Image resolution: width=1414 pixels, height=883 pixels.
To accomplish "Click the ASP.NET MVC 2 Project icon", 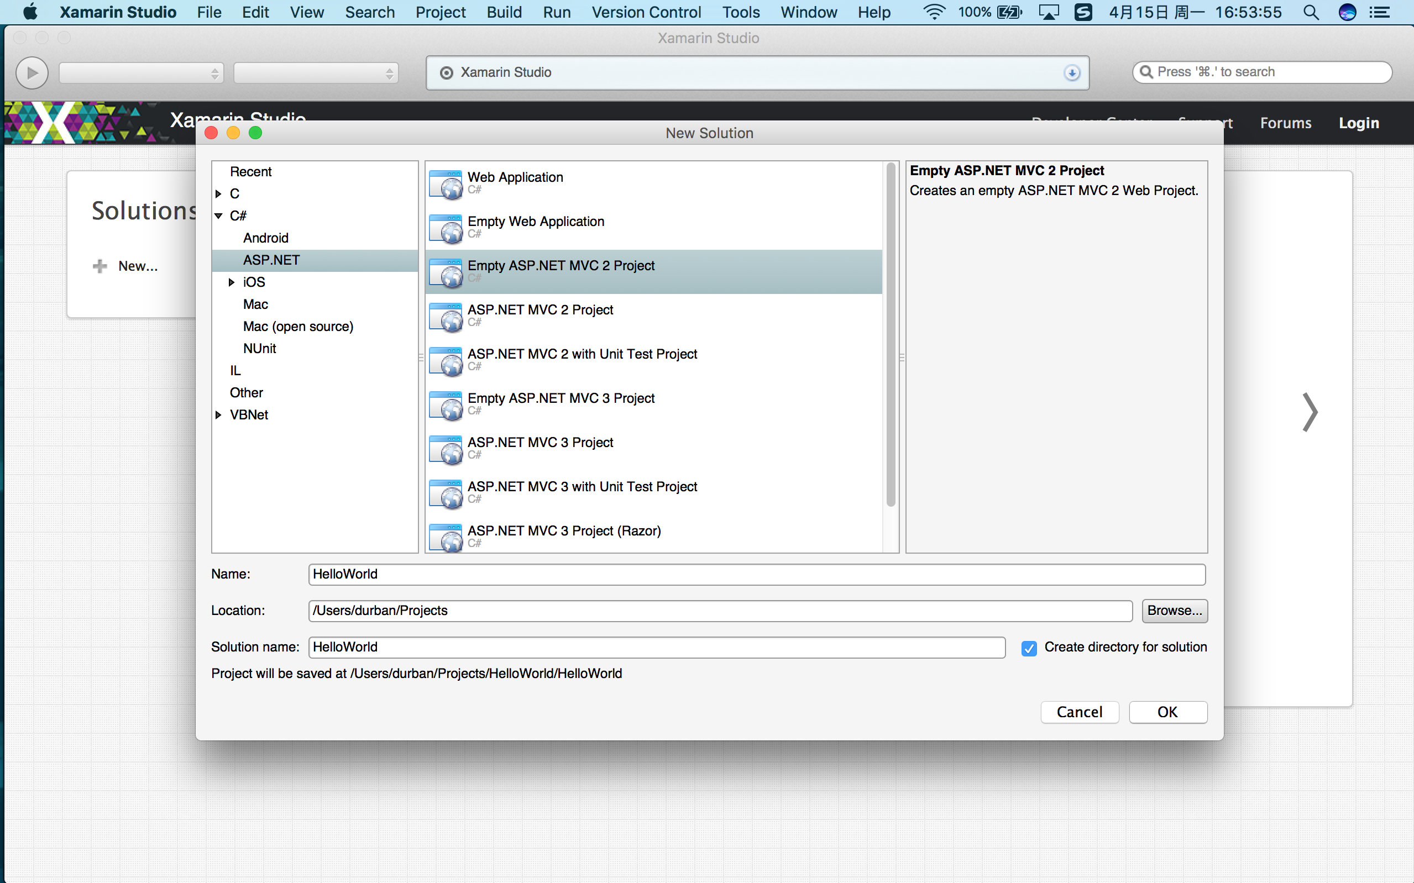I will click(x=446, y=317).
